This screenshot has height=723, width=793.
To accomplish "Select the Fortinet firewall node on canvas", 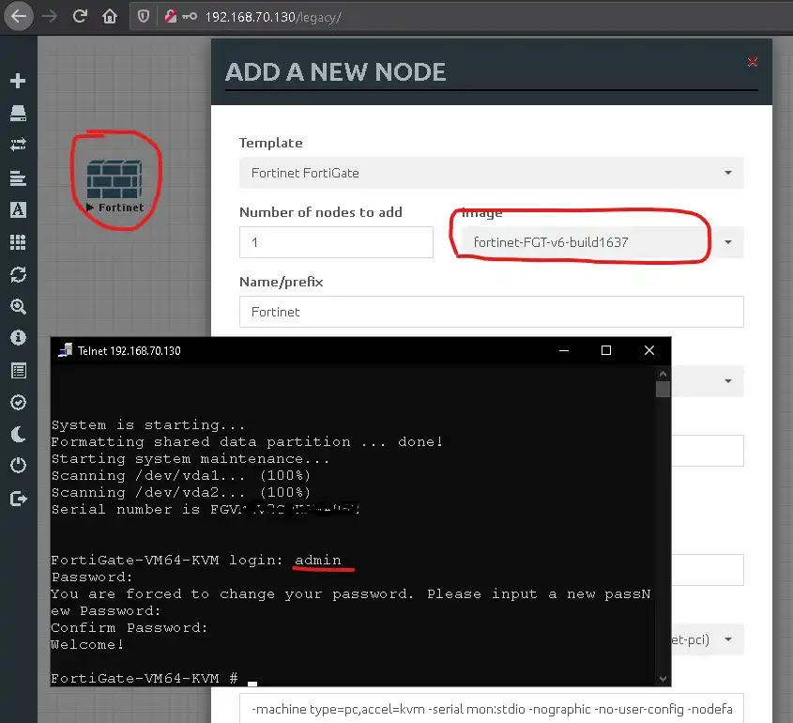I will [114, 179].
